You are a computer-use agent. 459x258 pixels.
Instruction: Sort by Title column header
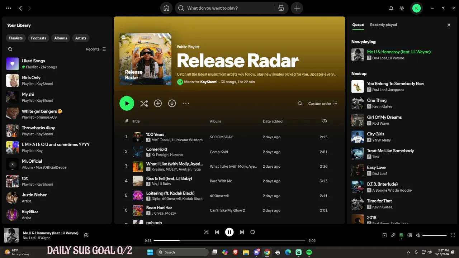tap(136, 121)
